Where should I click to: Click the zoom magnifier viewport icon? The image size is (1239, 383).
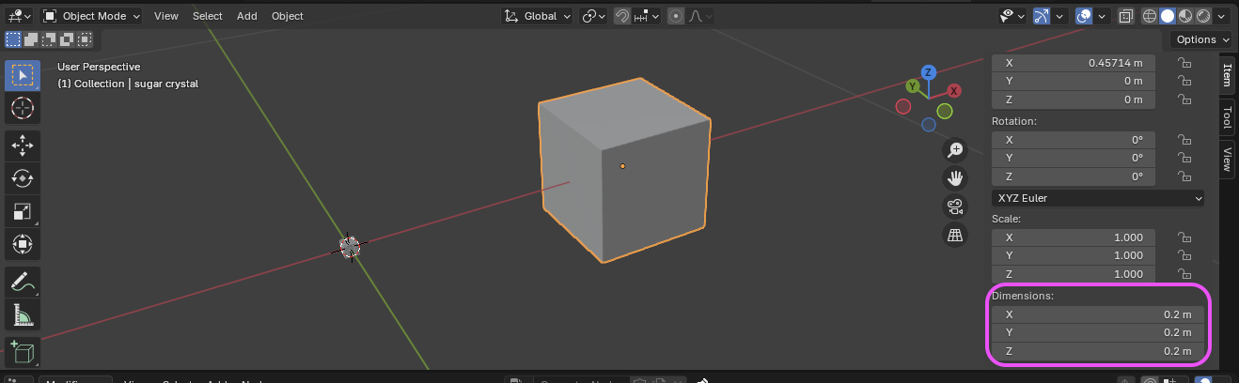tap(955, 150)
